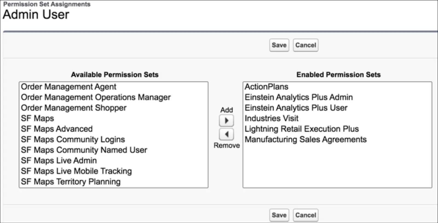Select Einstein Analytics Plus User permission set
438x223 pixels.
click(x=296, y=108)
